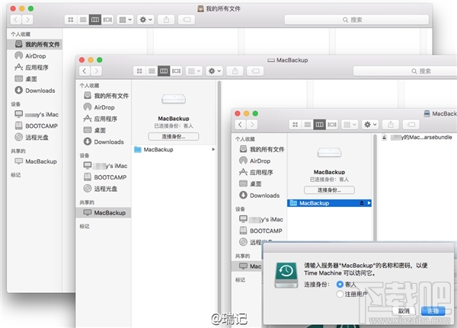The height and width of the screenshot is (328, 457).
Task: Click search field in middle MacBackup window
Action: coord(405,71)
